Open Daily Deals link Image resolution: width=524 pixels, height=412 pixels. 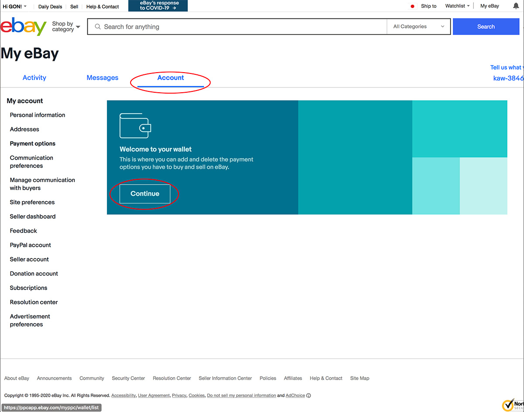pyautogui.click(x=50, y=7)
